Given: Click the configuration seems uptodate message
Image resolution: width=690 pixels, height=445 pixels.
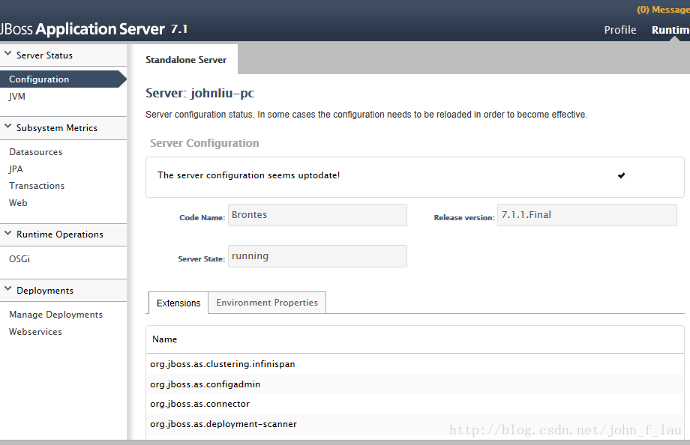Looking at the screenshot, I should tap(249, 175).
